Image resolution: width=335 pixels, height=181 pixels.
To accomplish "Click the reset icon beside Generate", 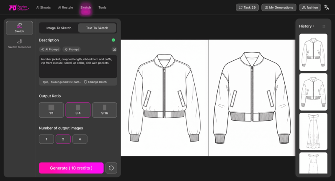I will 111,168.
